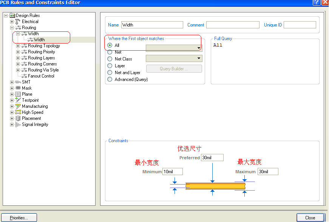This screenshot has height=222, width=329.
Task: Select the Layer radio button
Action: [110, 66]
